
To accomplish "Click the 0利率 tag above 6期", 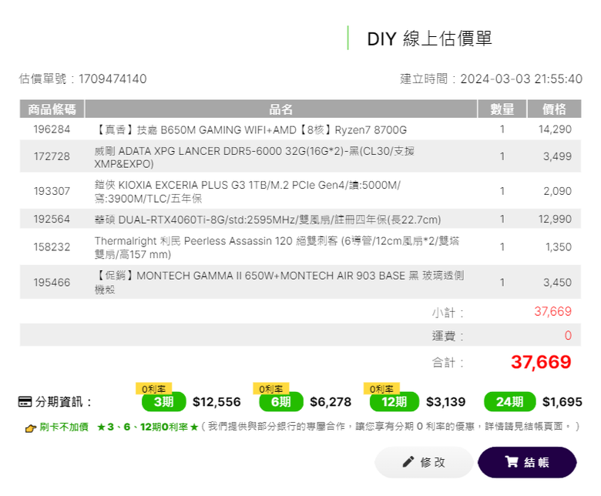I will [271, 388].
